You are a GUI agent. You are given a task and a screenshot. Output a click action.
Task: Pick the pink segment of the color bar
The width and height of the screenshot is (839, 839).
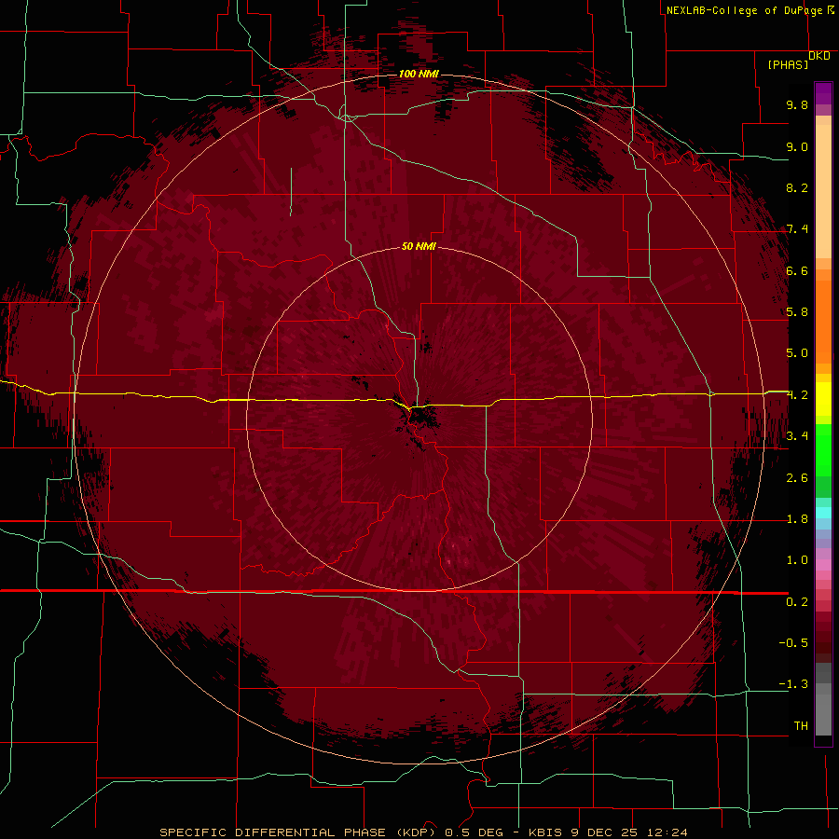point(823,565)
